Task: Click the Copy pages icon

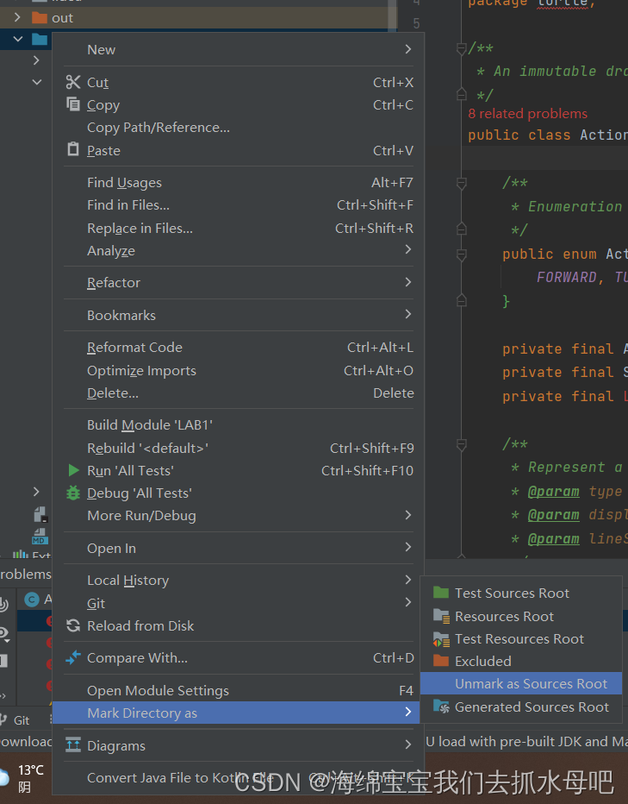Action: click(x=73, y=104)
